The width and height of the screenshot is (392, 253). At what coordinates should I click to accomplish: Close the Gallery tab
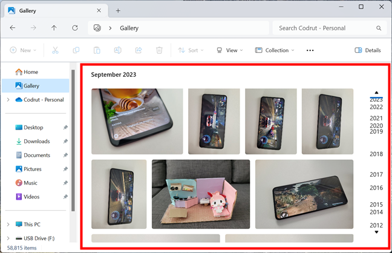pos(99,10)
